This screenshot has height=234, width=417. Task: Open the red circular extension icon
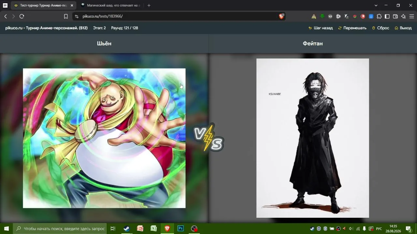coord(363,16)
